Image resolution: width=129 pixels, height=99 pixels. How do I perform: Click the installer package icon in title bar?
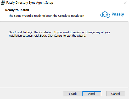(x=3, y=3)
